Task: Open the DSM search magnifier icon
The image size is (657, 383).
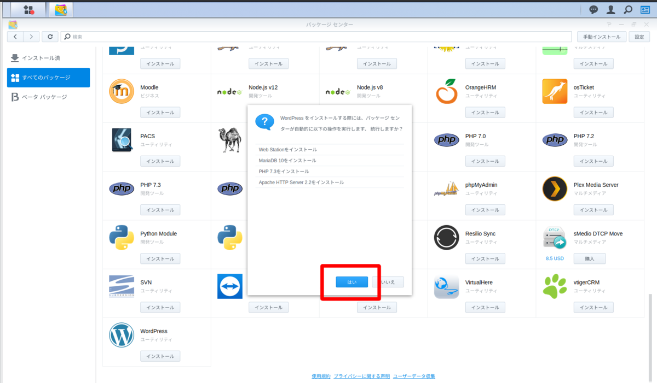Action: tap(629, 9)
